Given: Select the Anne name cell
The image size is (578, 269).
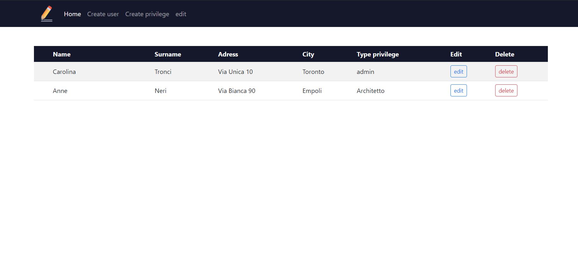Looking at the screenshot, I should point(60,91).
